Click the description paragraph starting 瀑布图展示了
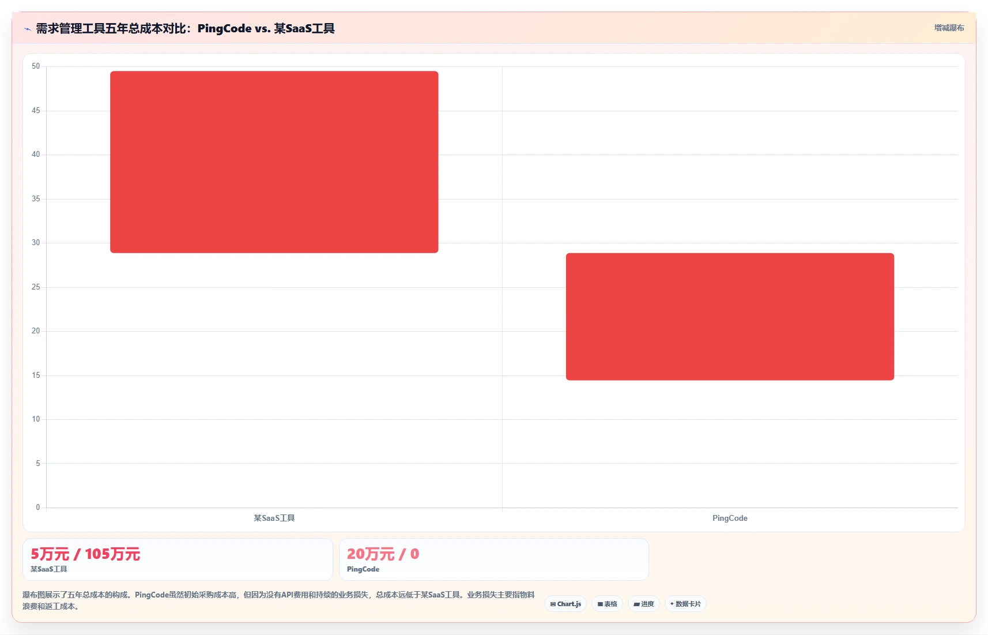Viewport: 988px width, 635px height. 279,600
